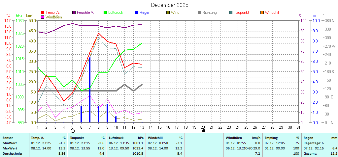Screen dimensions: 338x157
Task: Click the blue Regen legend square
Action: pyautogui.click(x=137, y=13)
